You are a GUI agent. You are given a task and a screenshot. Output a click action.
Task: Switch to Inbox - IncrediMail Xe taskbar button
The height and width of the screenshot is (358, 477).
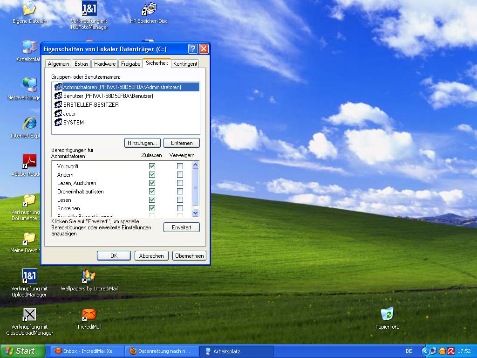point(87,351)
